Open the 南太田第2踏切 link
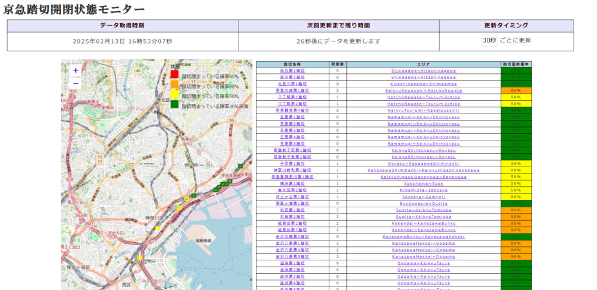The height and width of the screenshot is (290, 597). (x=293, y=190)
